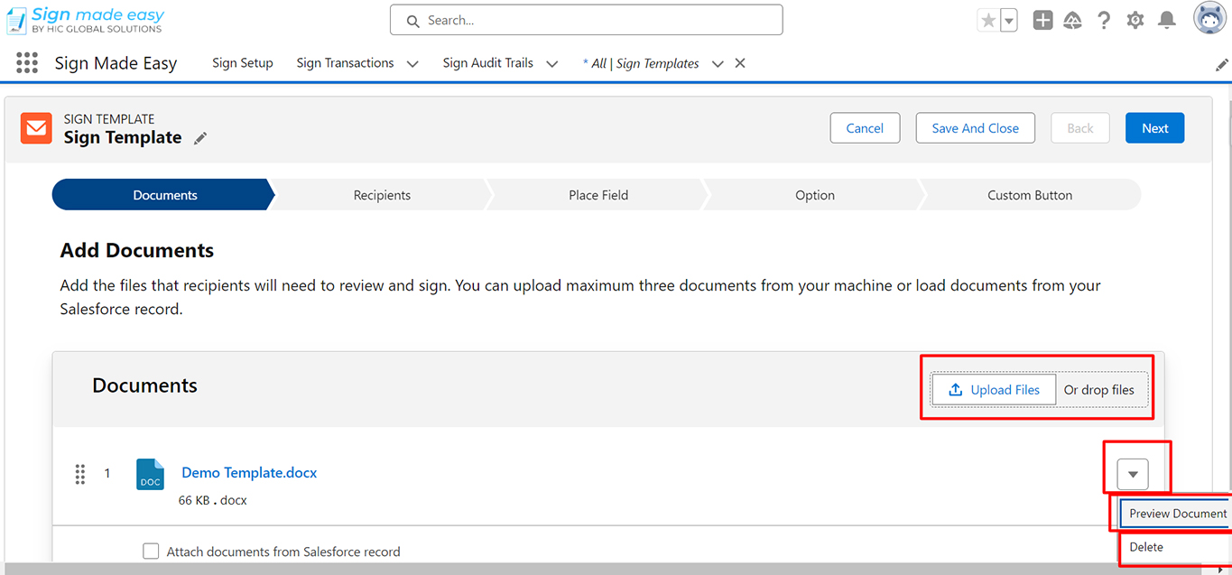This screenshot has width=1232, height=575.
Task: Click the orange envelope Sign Template icon
Action: (36, 128)
